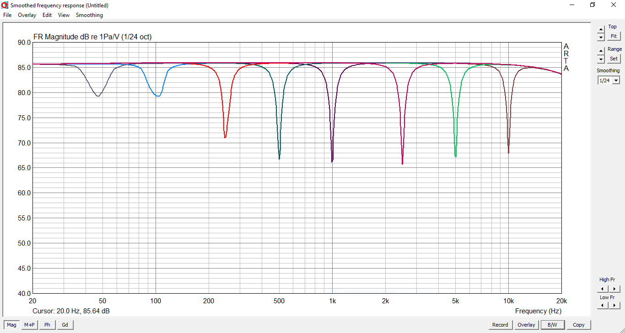
Task: Click the Top up arrow
Action: click(601, 29)
